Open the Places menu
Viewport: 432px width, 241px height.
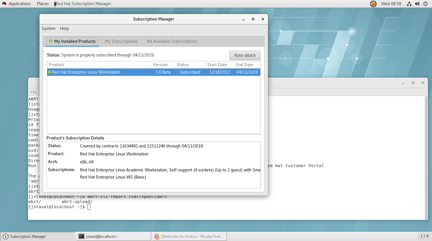click(43, 4)
